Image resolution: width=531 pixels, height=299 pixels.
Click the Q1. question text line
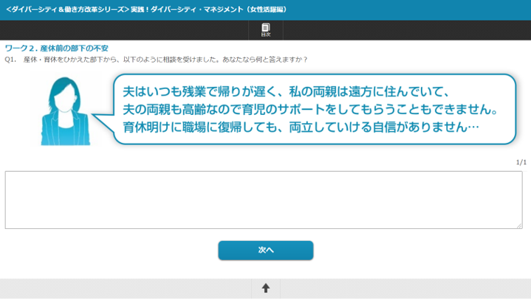point(156,60)
